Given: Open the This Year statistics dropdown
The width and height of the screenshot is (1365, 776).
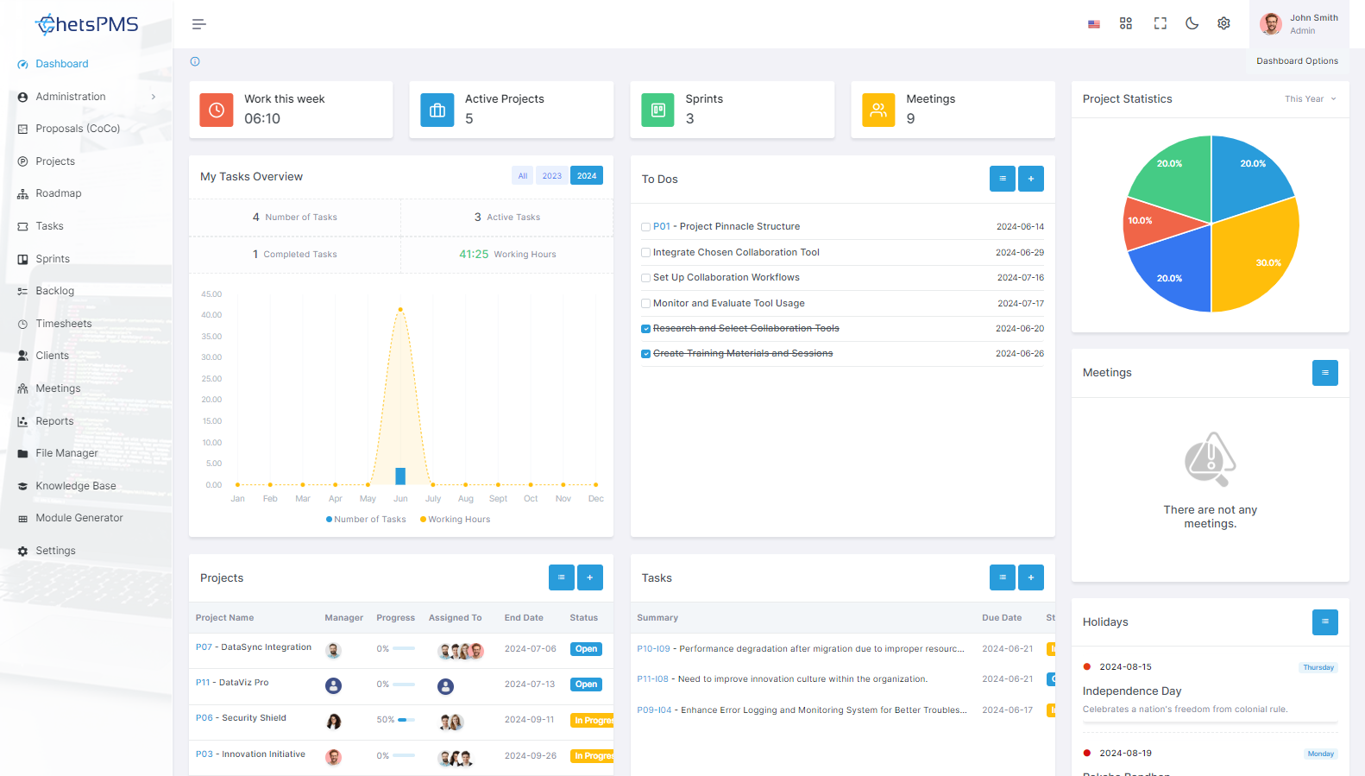Looking at the screenshot, I should point(1310,99).
